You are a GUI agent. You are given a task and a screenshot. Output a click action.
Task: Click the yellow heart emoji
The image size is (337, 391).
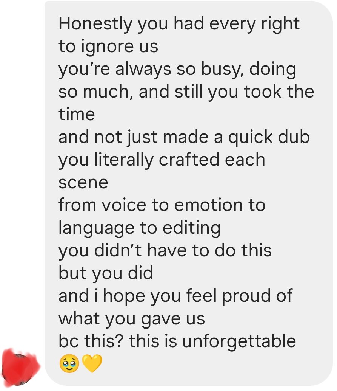pyautogui.click(x=92, y=363)
